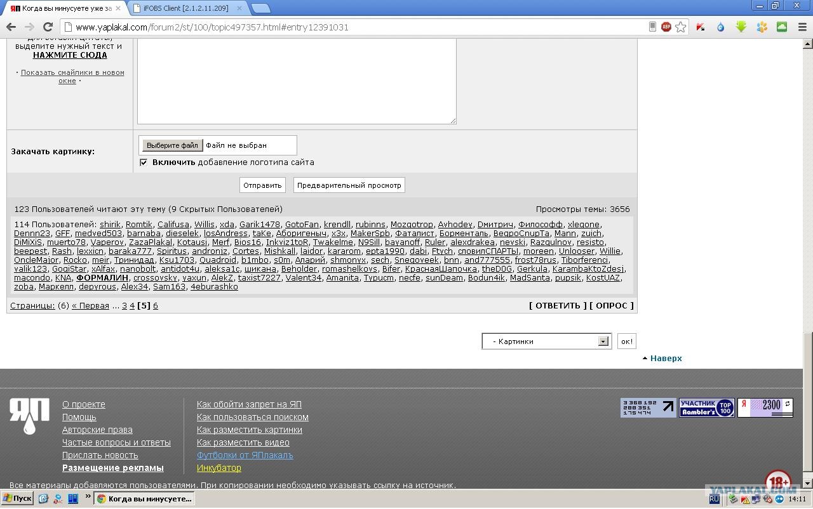The width and height of the screenshot is (813, 509).
Task: Click the blue water-drop extension icon
Action: pyautogui.click(x=721, y=27)
